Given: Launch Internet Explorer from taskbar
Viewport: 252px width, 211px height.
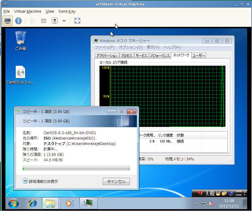Looking at the screenshot, I should [33, 203].
